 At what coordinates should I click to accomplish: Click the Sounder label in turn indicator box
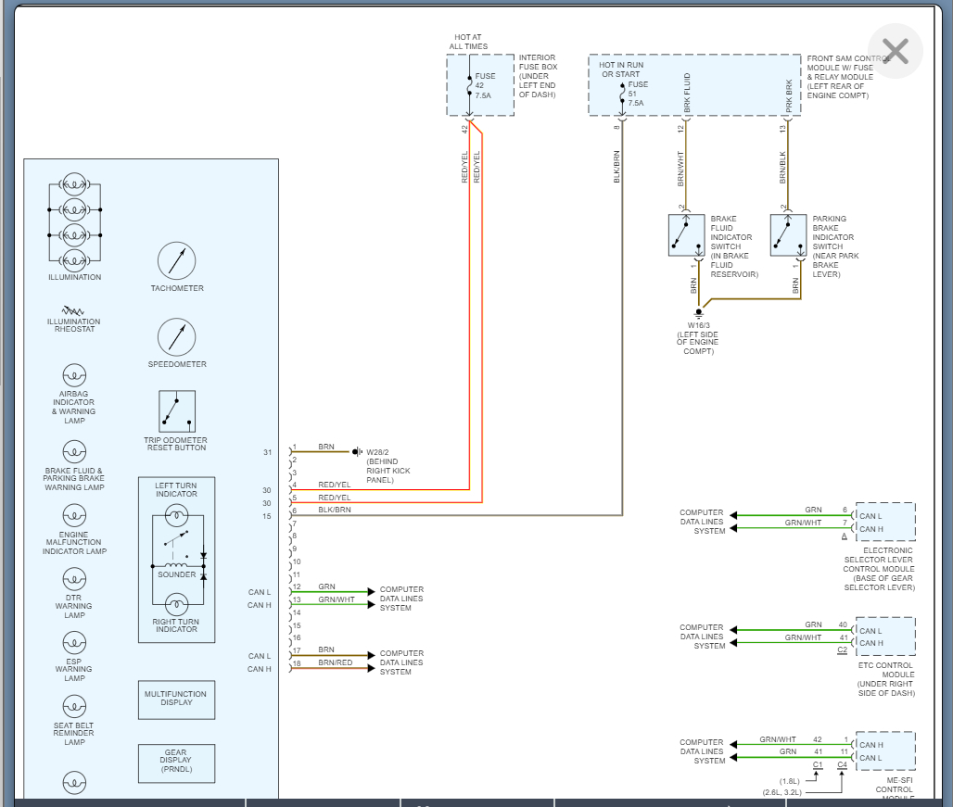(177, 574)
